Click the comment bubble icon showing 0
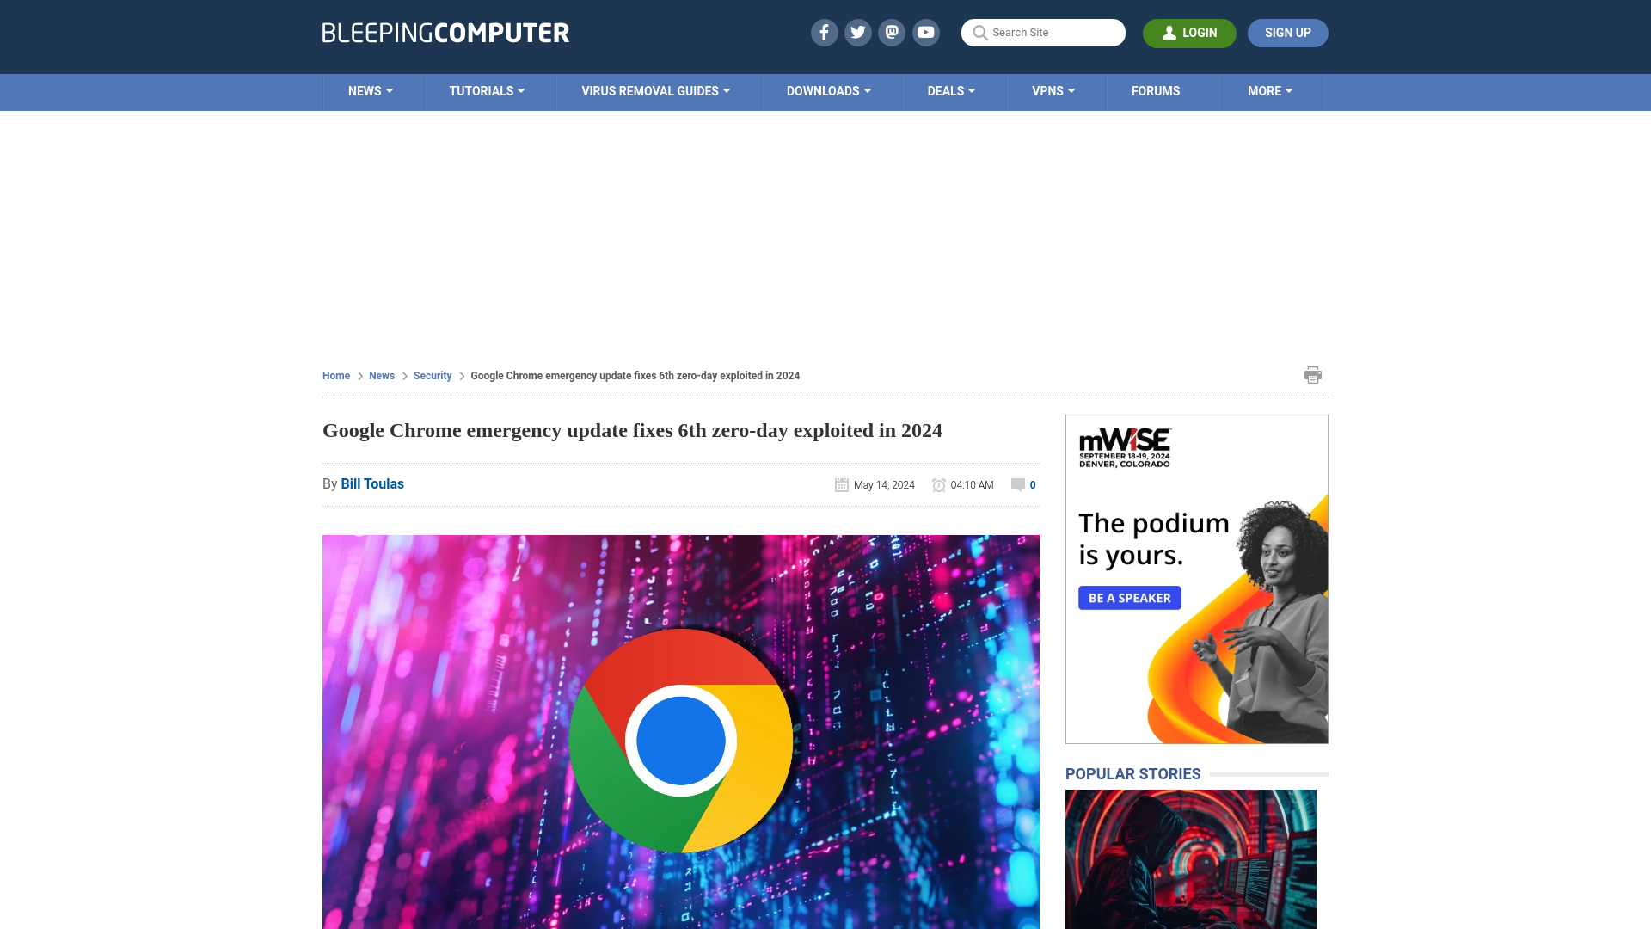1651x929 pixels. click(x=1017, y=484)
